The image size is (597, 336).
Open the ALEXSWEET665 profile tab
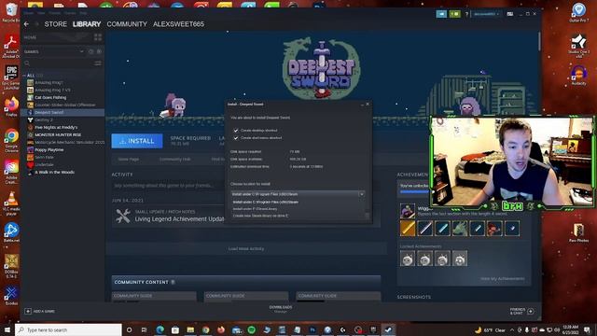178,24
